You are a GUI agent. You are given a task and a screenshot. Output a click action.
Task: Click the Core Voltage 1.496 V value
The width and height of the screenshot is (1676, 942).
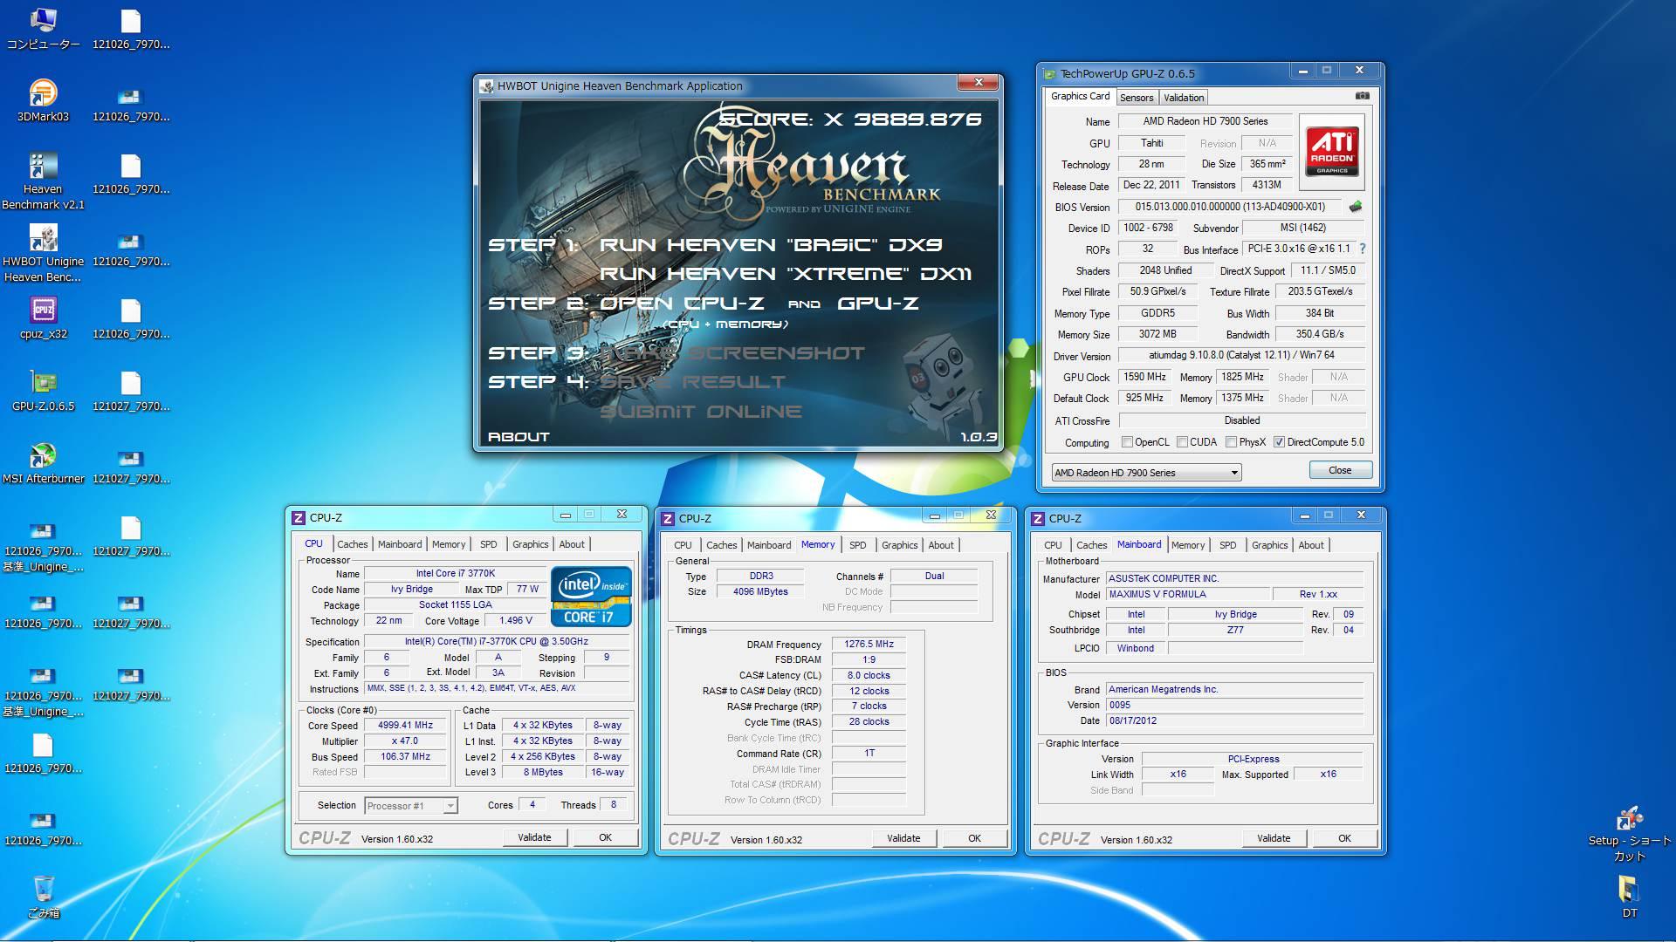(x=515, y=621)
